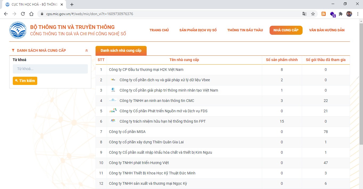
Task: Click the Tìm kiếm search button
Action: (25, 81)
